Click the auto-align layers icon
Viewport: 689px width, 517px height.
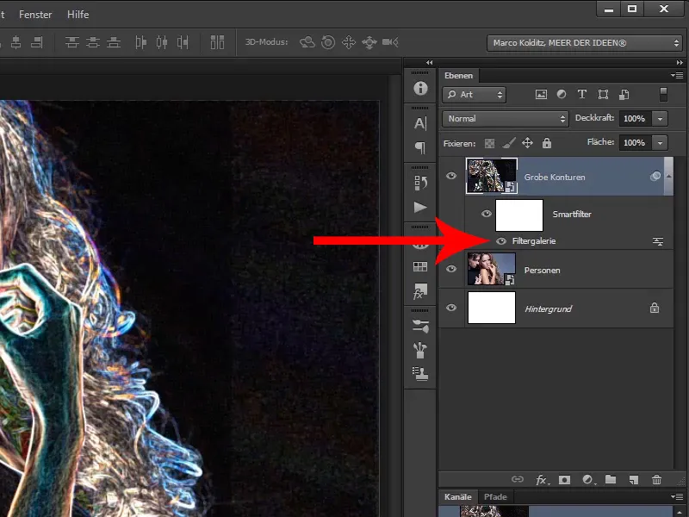217,42
